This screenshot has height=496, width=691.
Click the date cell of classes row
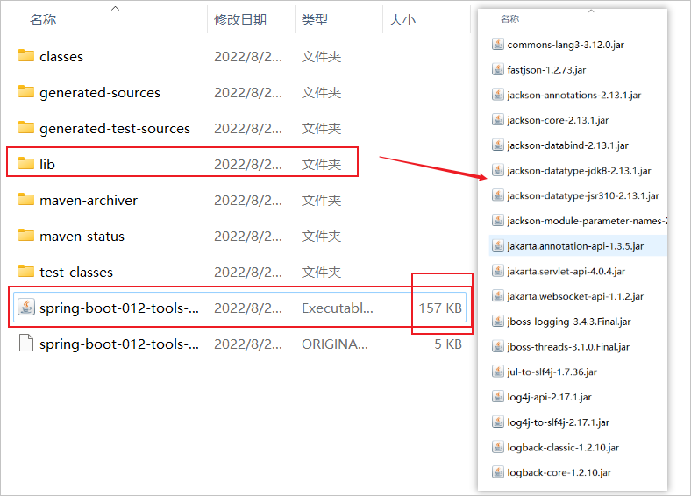point(248,56)
